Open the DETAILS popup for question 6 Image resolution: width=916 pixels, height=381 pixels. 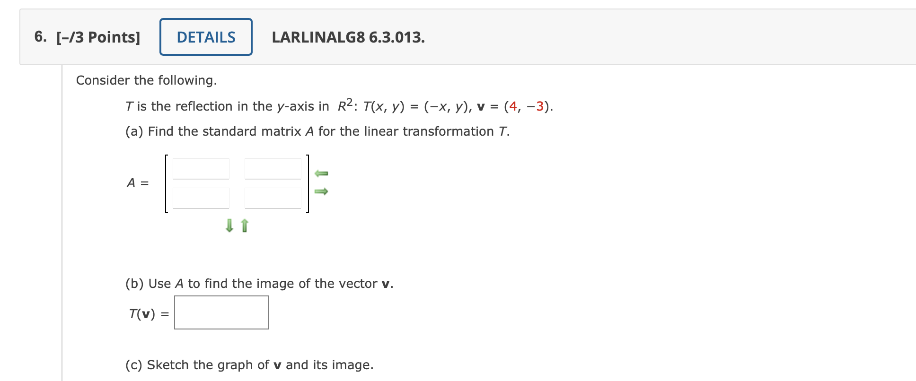pyautogui.click(x=205, y=37)
